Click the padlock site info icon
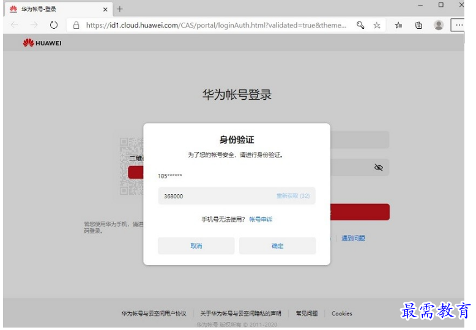Viewport: 476px width, 330px height. click(x=76, y=25)
